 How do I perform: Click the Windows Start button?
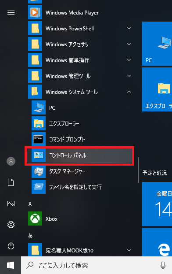coord(11,265)
